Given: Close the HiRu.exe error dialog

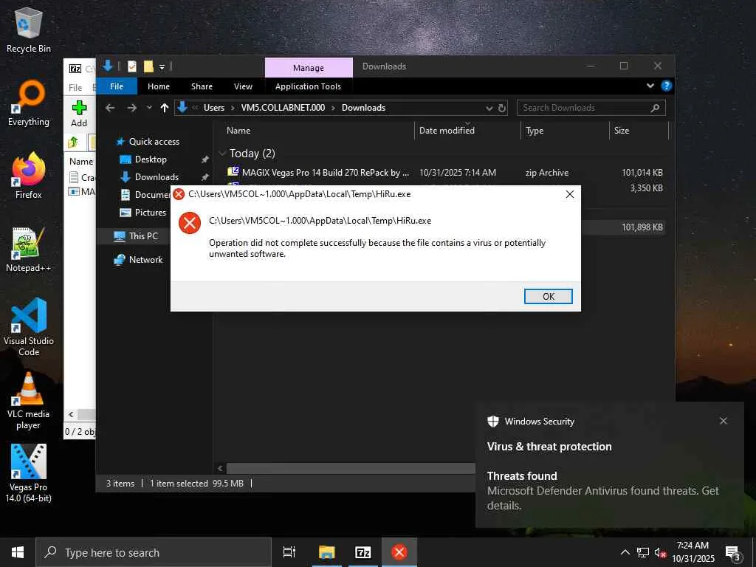Looking at the screenshot, I should (x=569, y=194).
